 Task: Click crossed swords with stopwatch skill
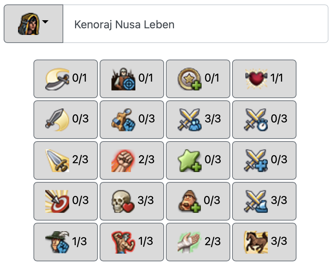264,119
